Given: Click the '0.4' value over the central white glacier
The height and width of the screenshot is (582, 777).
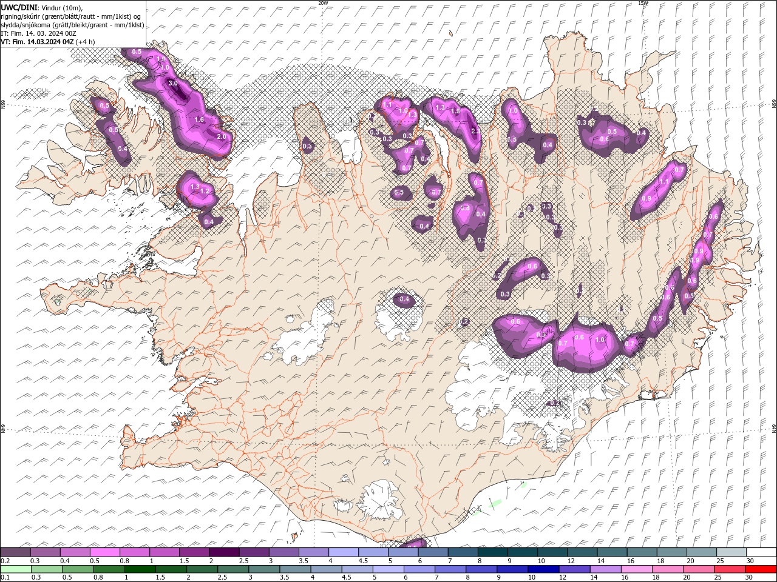Looking at the screenshot, I should tap(404, 300).
